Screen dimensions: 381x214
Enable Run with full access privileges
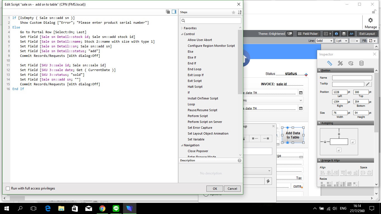tap(8, 188)
